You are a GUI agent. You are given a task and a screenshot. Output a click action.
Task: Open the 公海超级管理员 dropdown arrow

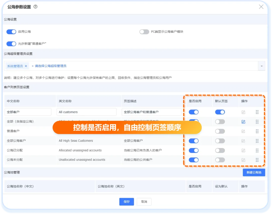(x=261, y=66)
